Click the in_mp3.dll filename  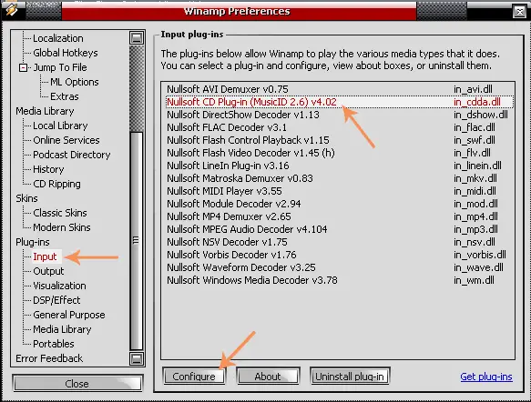[475, 229]
